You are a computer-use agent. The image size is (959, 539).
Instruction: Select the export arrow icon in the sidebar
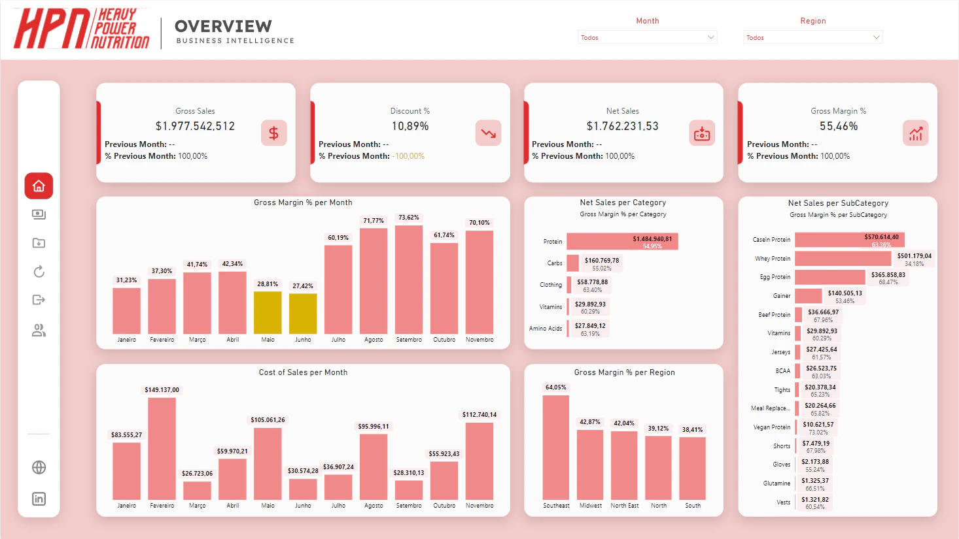39,300
